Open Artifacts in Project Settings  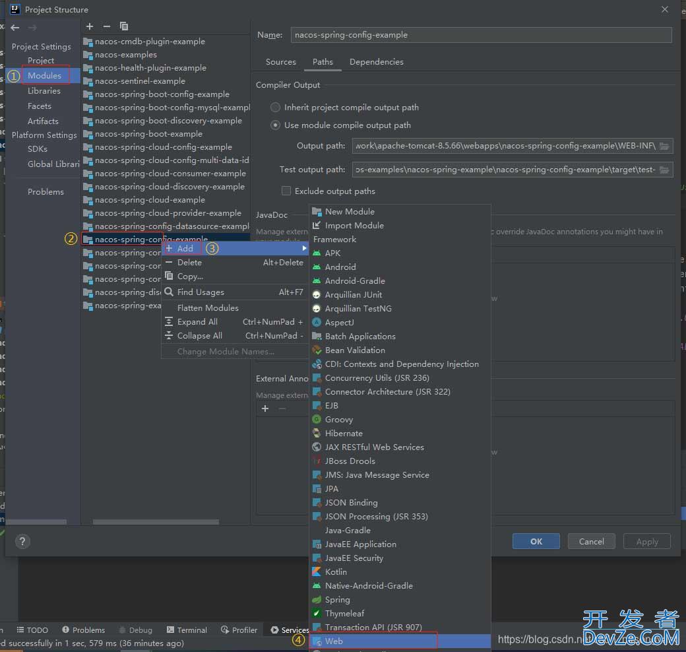(x=43, y=121)
